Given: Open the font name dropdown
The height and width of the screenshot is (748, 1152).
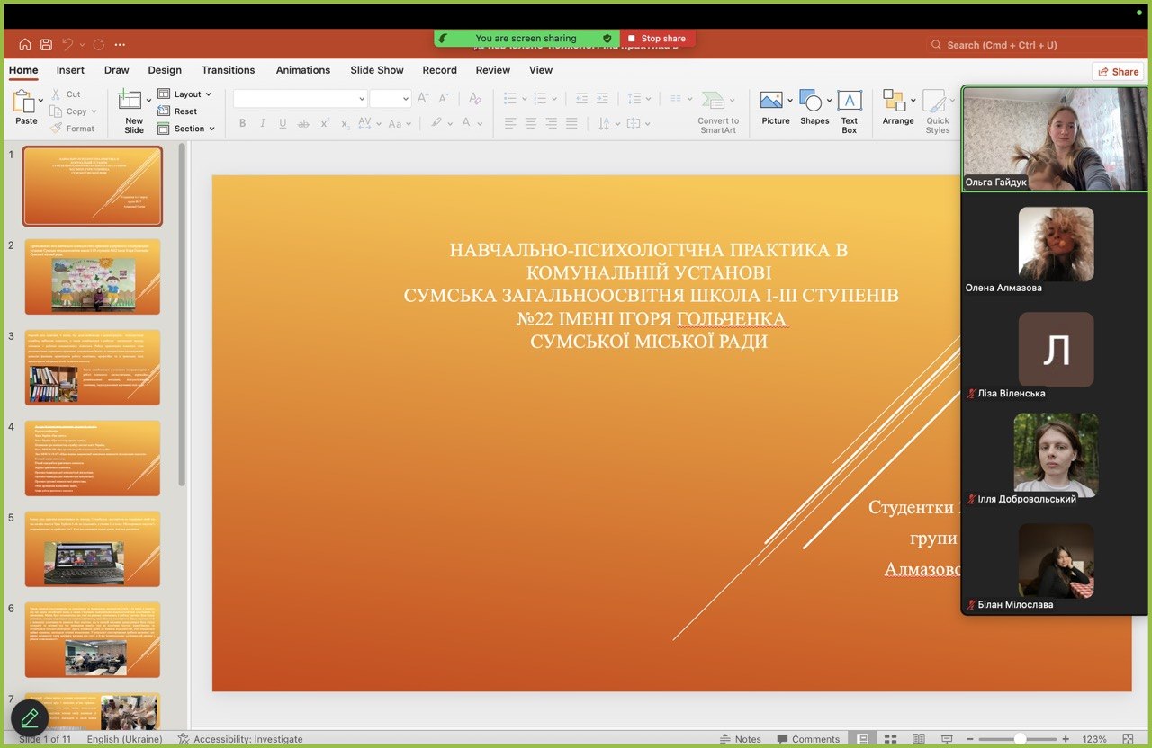Looking at the screenshot, I should tap(362, 99).
